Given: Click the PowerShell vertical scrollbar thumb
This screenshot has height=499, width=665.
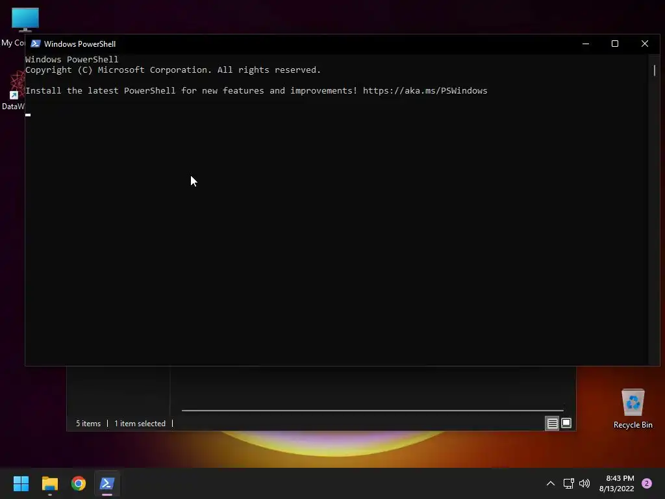Looking at the screenshot, I should tap(655, 70).
